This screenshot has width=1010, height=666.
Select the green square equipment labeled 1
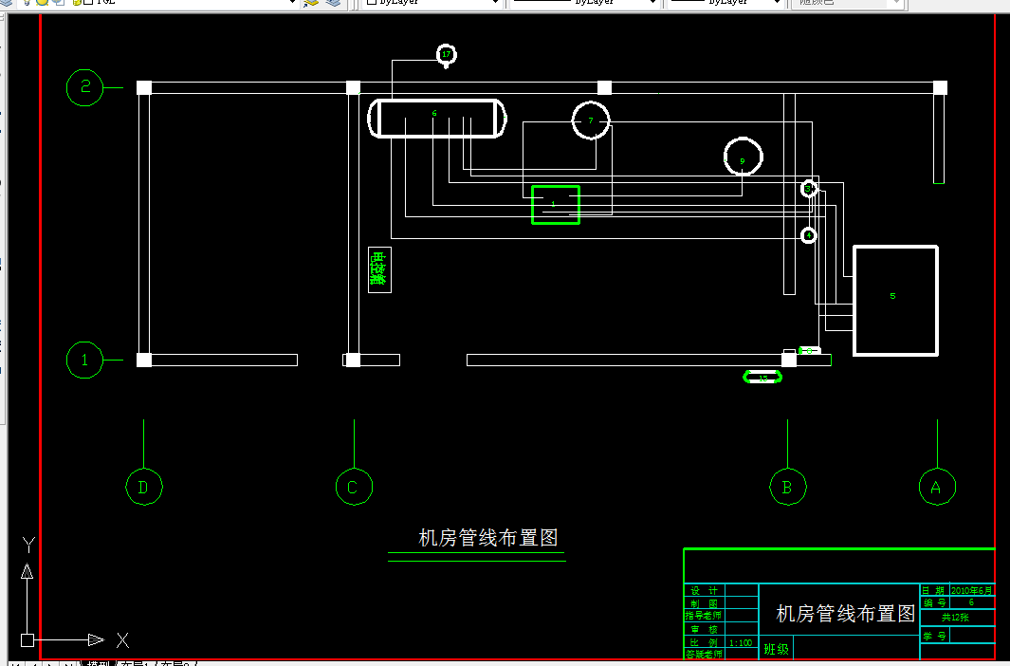[x=555, y=204]
